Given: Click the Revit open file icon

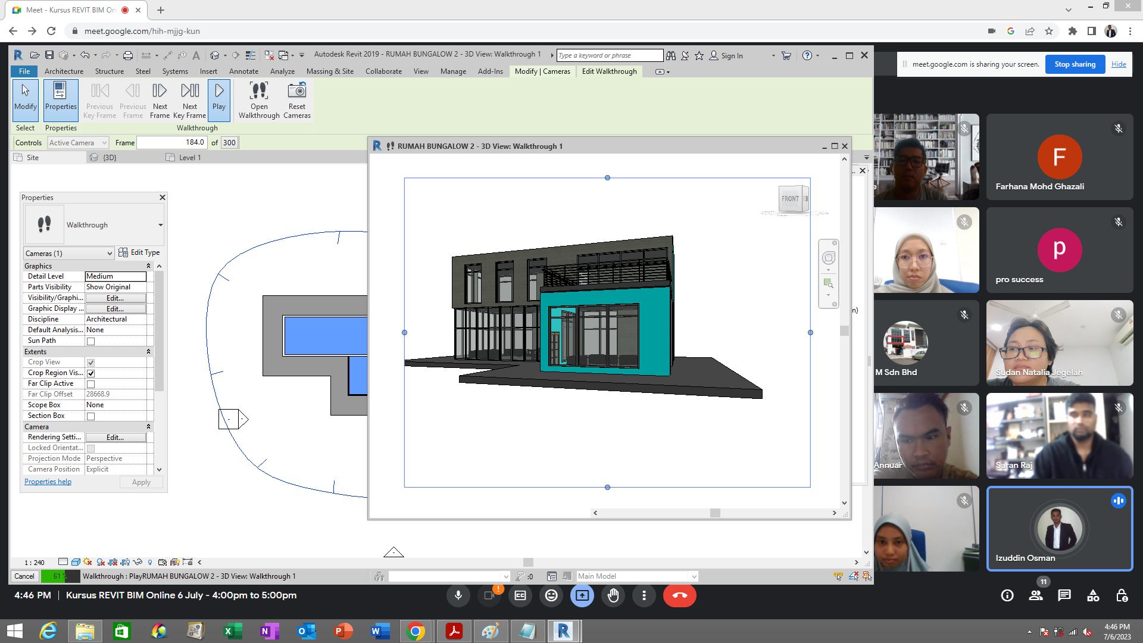Looking at the screenshot, I should [35, 55].
